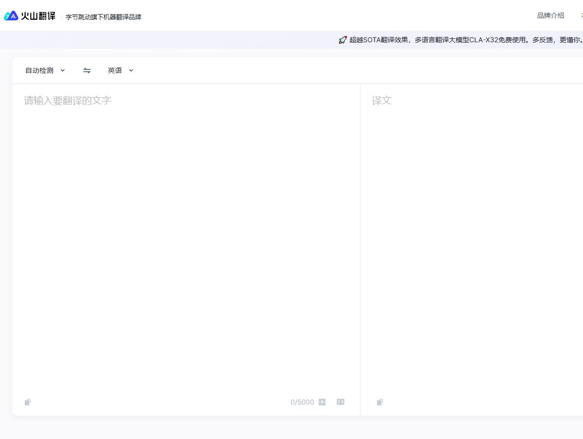Click the 字节跳动旗下机器翻译品牌 tagline
Image resolution: width=583 pixels, height=439 pixels.
pos(103,17)
